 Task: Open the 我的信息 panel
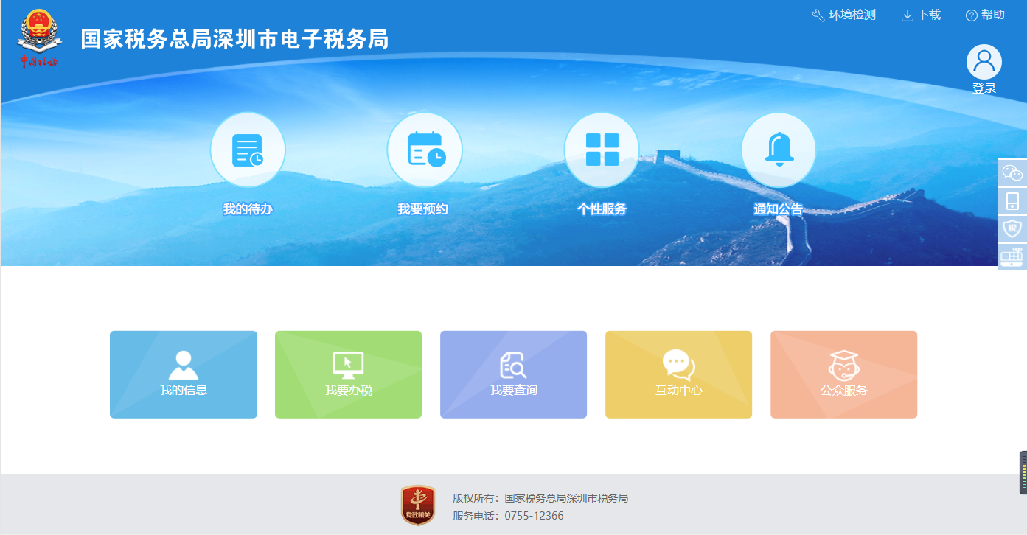[183, 374]
